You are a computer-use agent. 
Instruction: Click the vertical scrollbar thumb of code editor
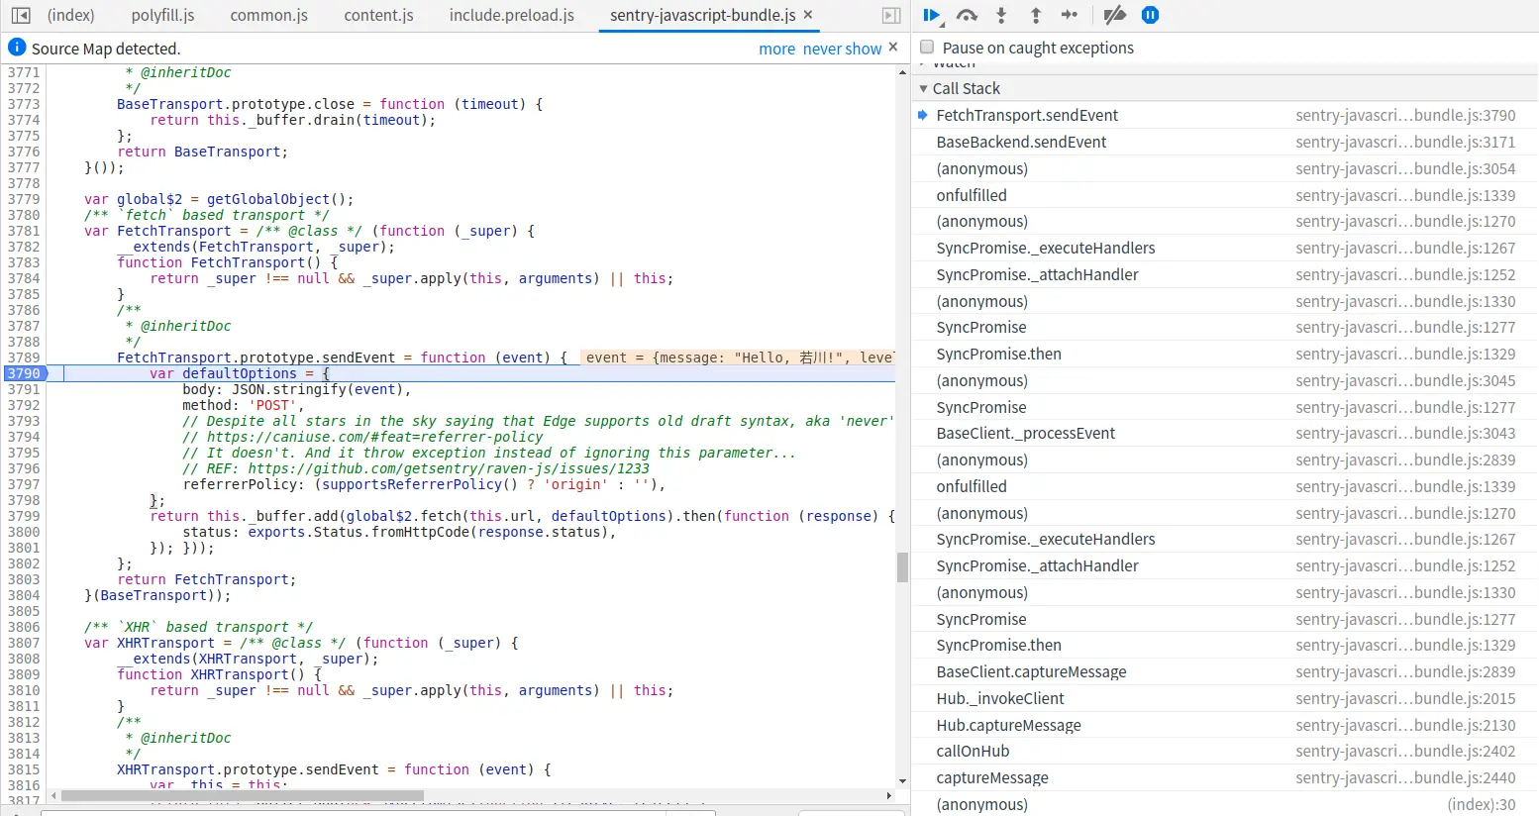pyautogui.click(x=902, y=567)
